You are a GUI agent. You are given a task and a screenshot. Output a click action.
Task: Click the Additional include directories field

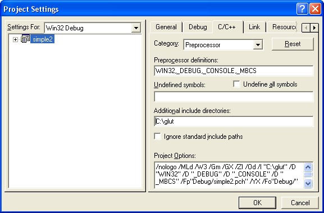tap(234, 121)
